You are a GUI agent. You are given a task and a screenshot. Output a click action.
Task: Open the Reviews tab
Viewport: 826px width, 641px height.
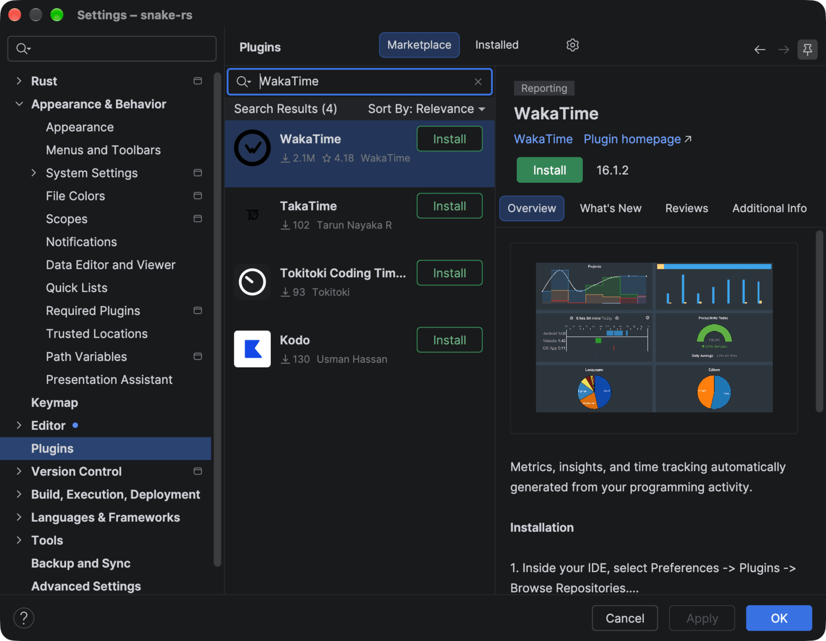point(686,208)
